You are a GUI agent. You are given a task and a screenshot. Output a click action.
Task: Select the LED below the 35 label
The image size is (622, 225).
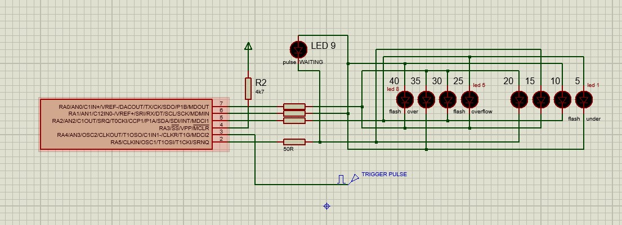coord(426,100)
